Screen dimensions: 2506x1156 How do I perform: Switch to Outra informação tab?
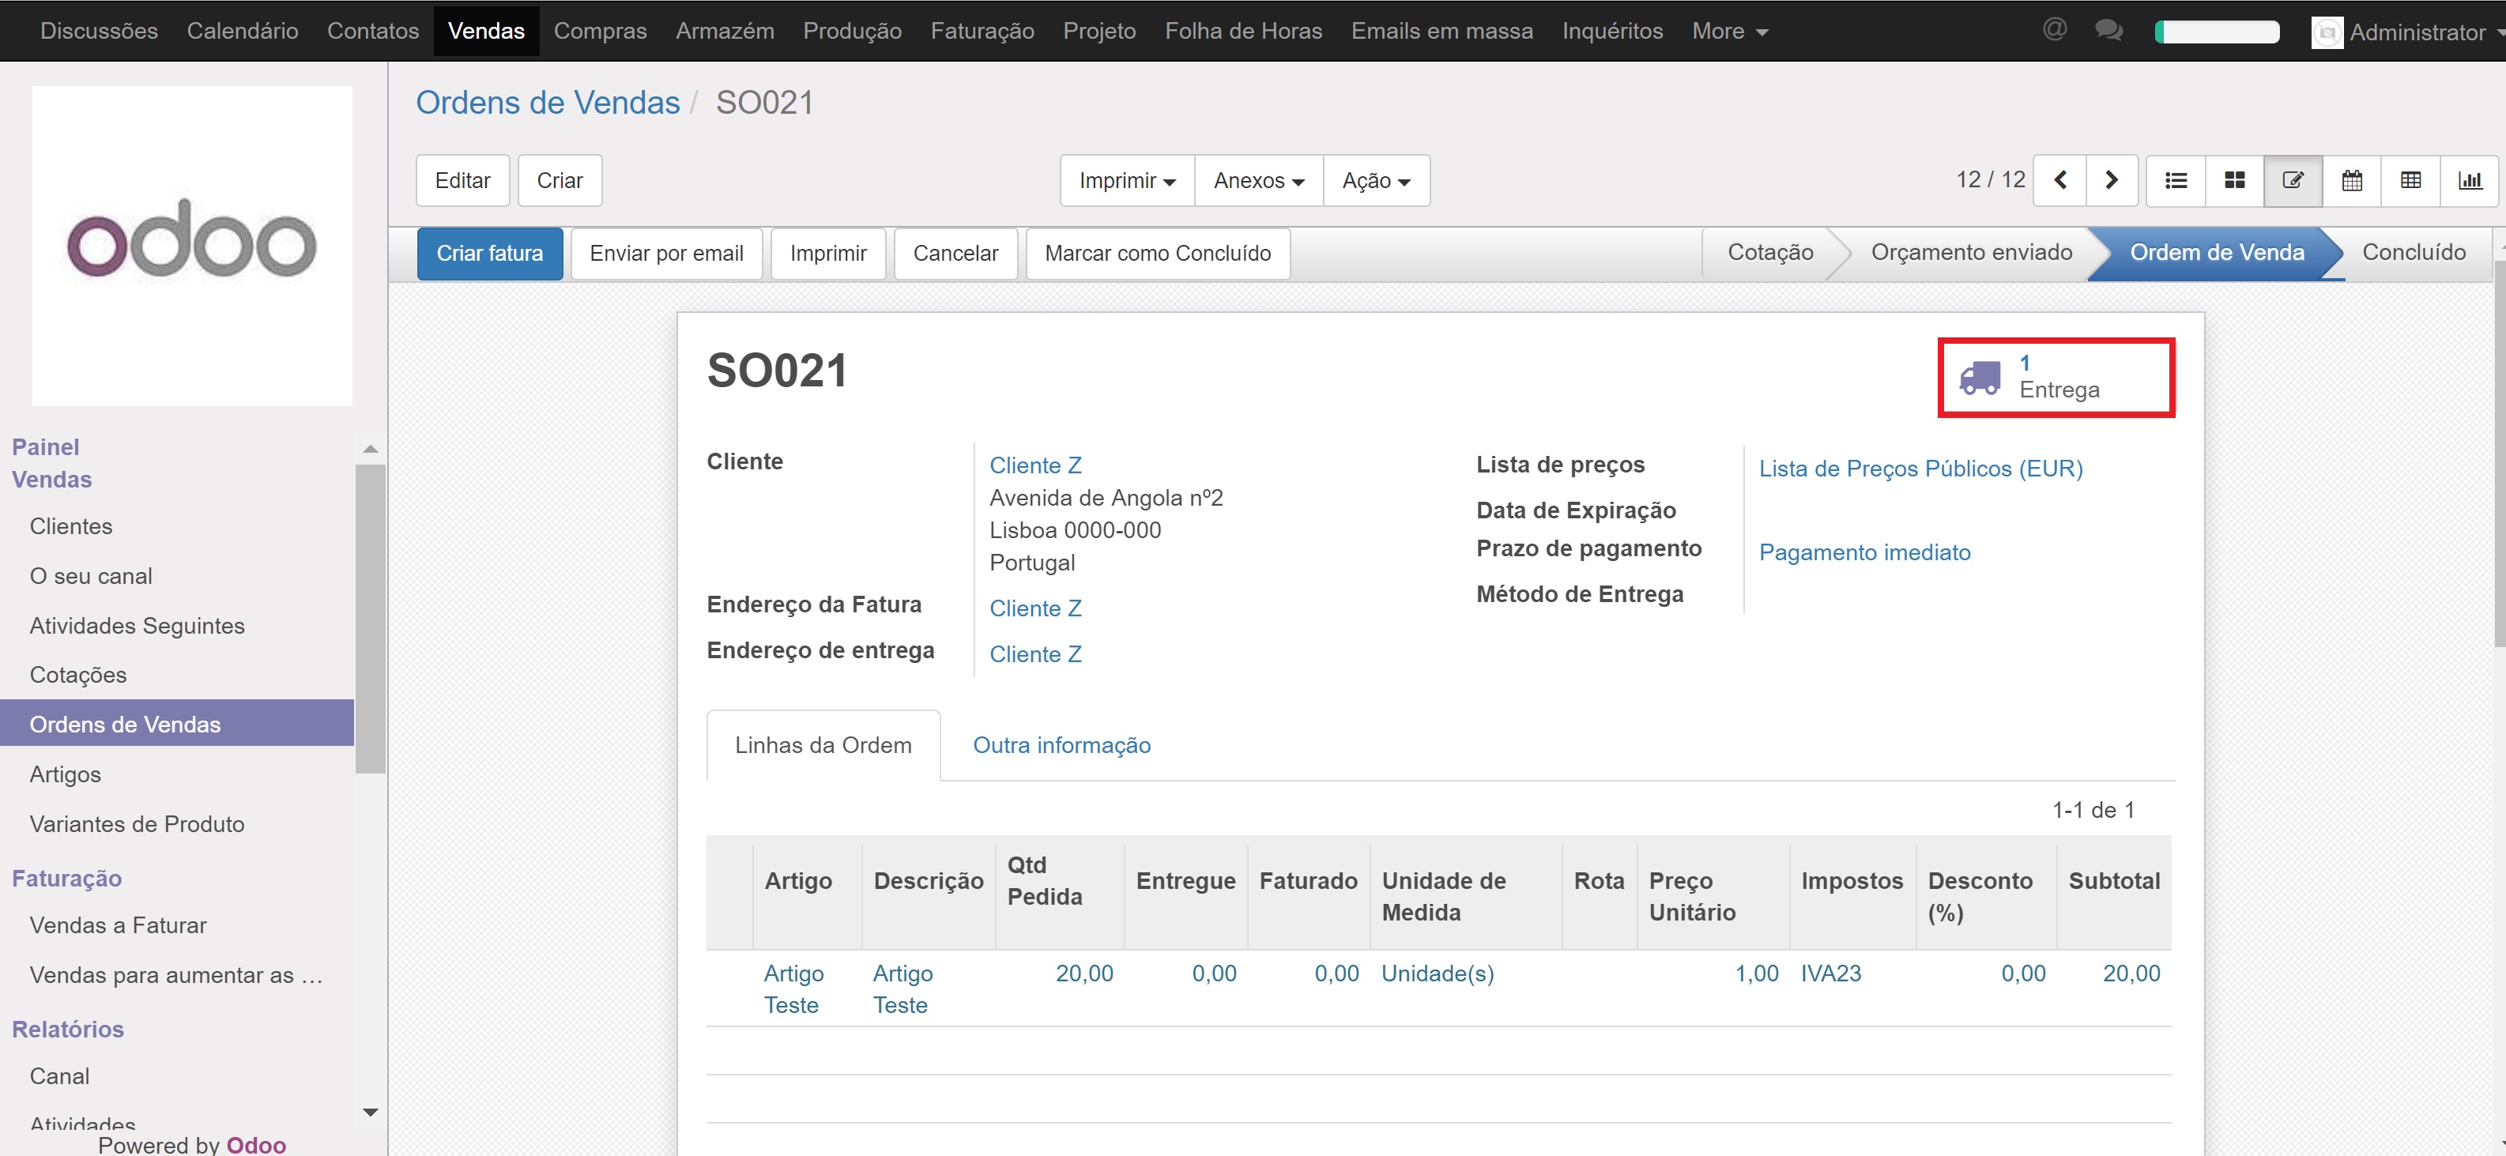point(1061,745)
